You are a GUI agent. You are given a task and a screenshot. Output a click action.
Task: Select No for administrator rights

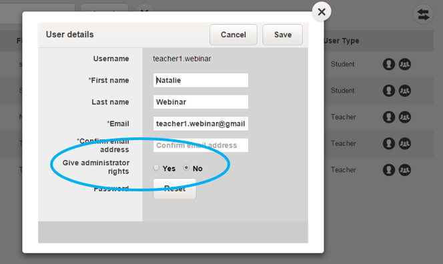(186, 168)
